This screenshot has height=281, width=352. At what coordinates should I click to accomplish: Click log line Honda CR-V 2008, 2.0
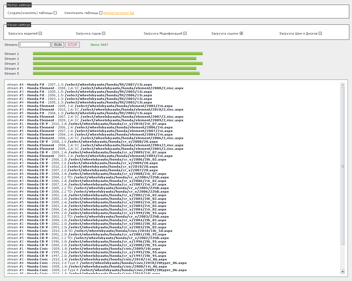point(82,142)
